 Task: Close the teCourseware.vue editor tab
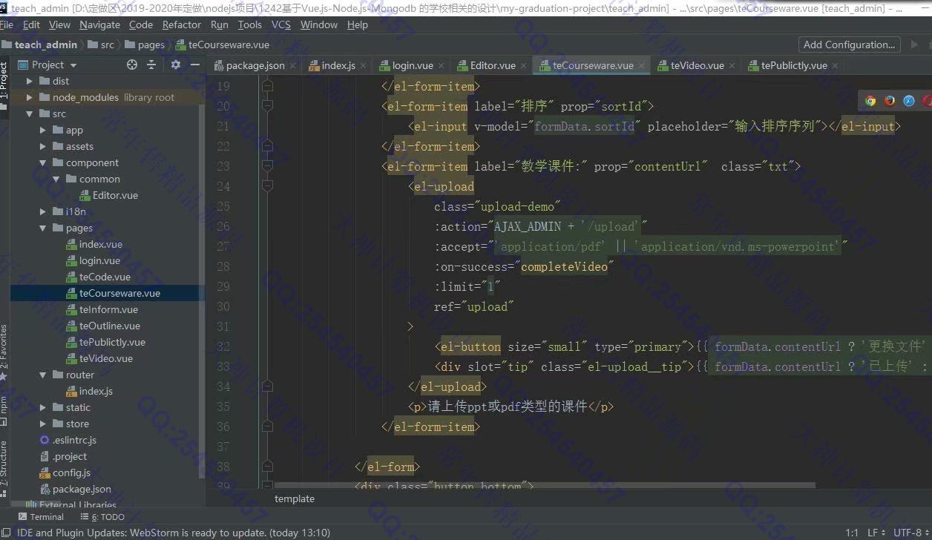coord(642,65)
